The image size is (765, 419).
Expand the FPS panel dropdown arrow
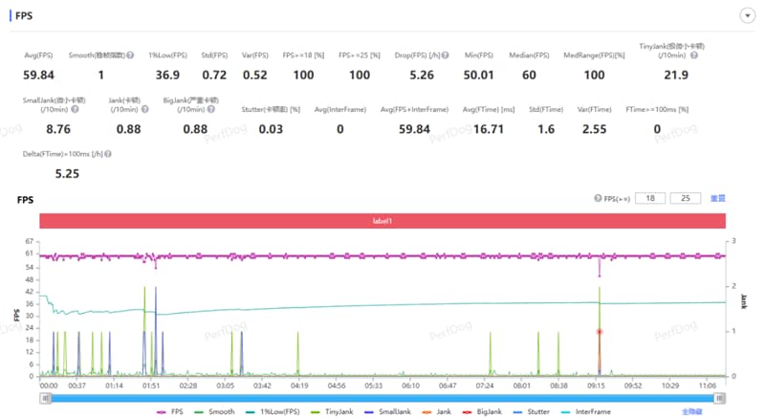pos(747,15)
